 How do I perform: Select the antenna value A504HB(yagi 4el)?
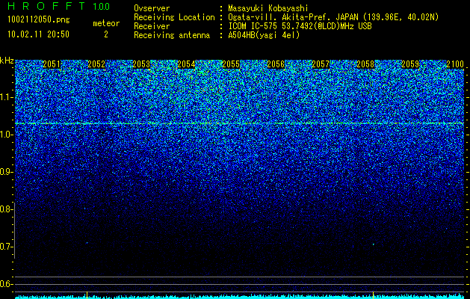[x=264, y=35]
